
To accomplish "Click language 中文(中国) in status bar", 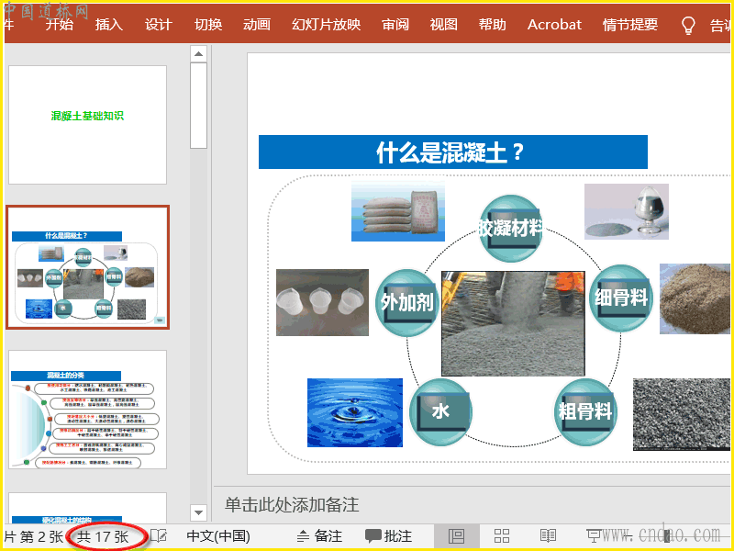I will (x=218, y=536).
